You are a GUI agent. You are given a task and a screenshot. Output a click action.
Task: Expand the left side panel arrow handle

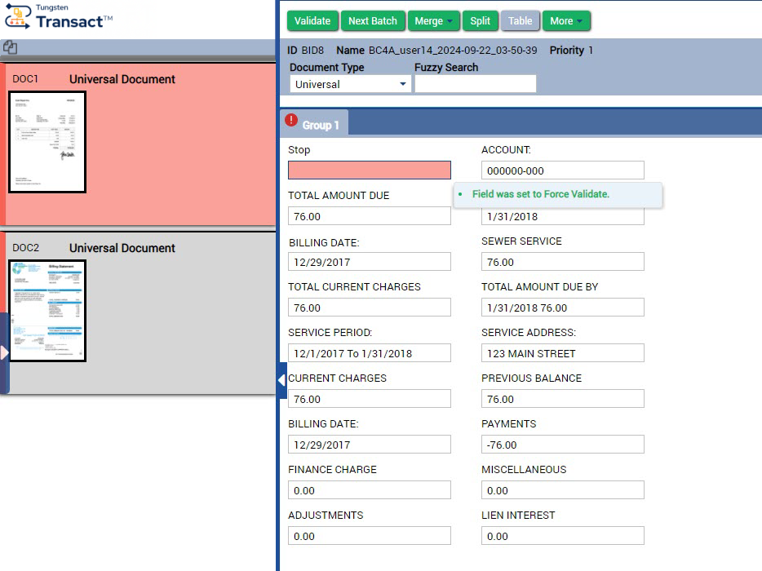pyautogui.click(x=4, y=352)
